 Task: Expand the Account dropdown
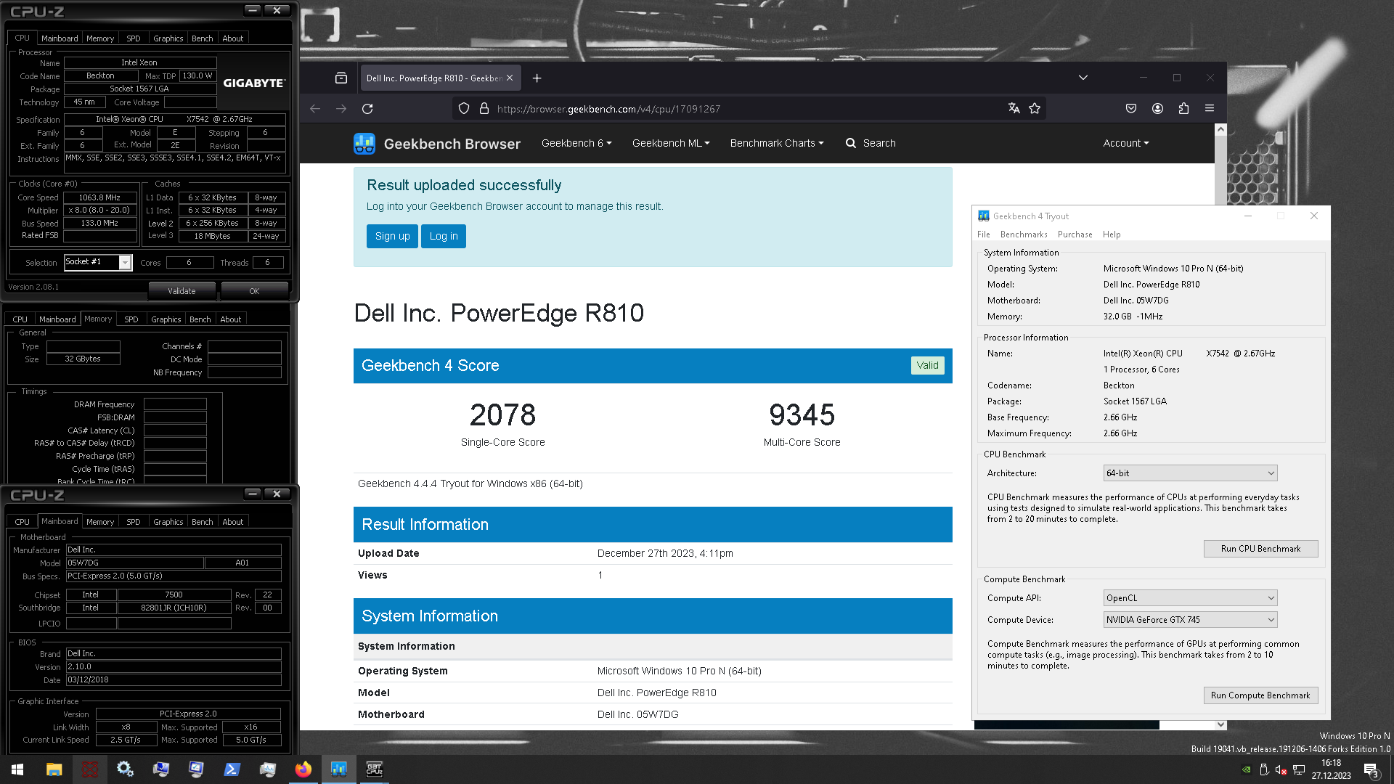(1126, 143)
